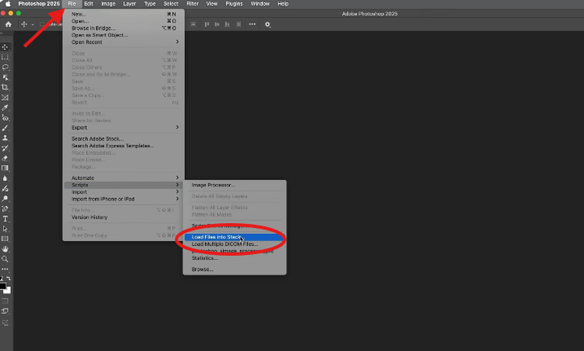Viewport: 584px width, 351px height.
Task: Select the Rectangular Marquee tool
Action: coord(5,58)
